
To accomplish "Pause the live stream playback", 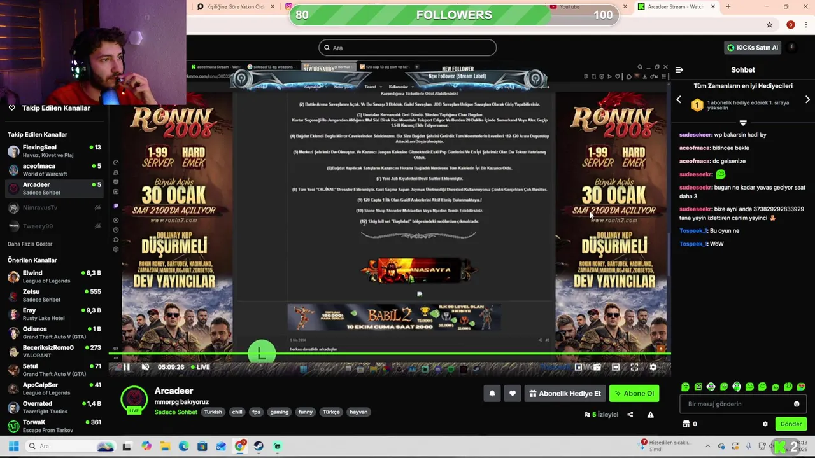I will [x=126, y=367].
